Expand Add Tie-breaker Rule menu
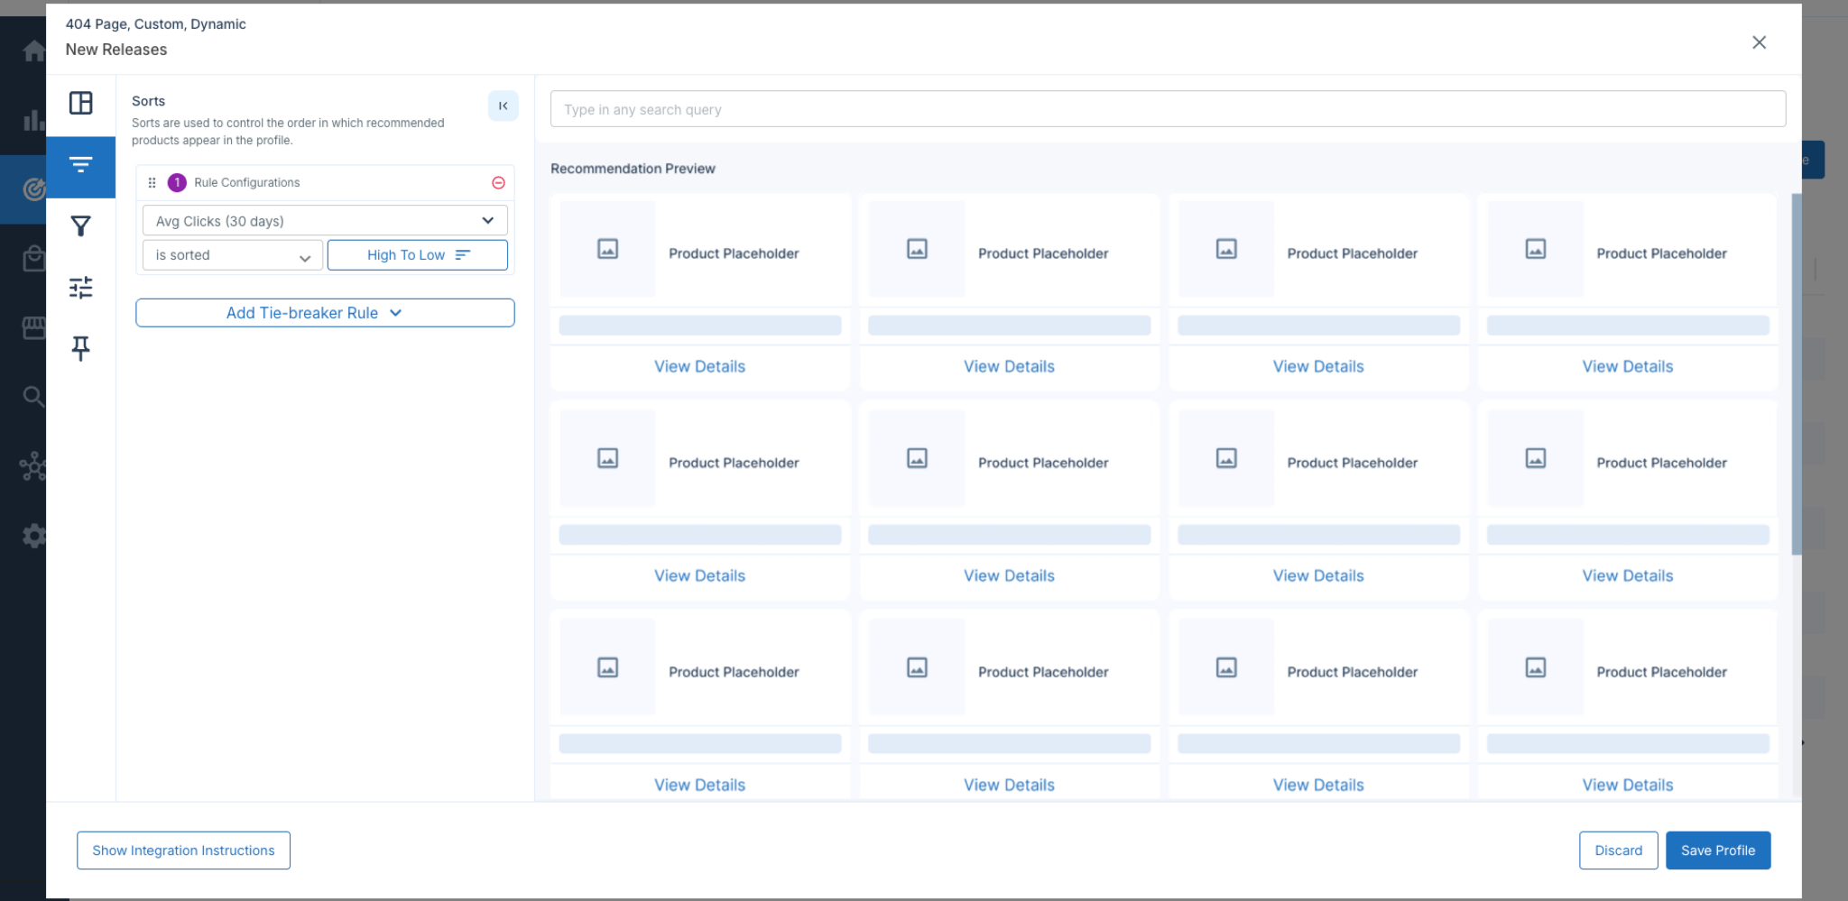 [325, 313]
